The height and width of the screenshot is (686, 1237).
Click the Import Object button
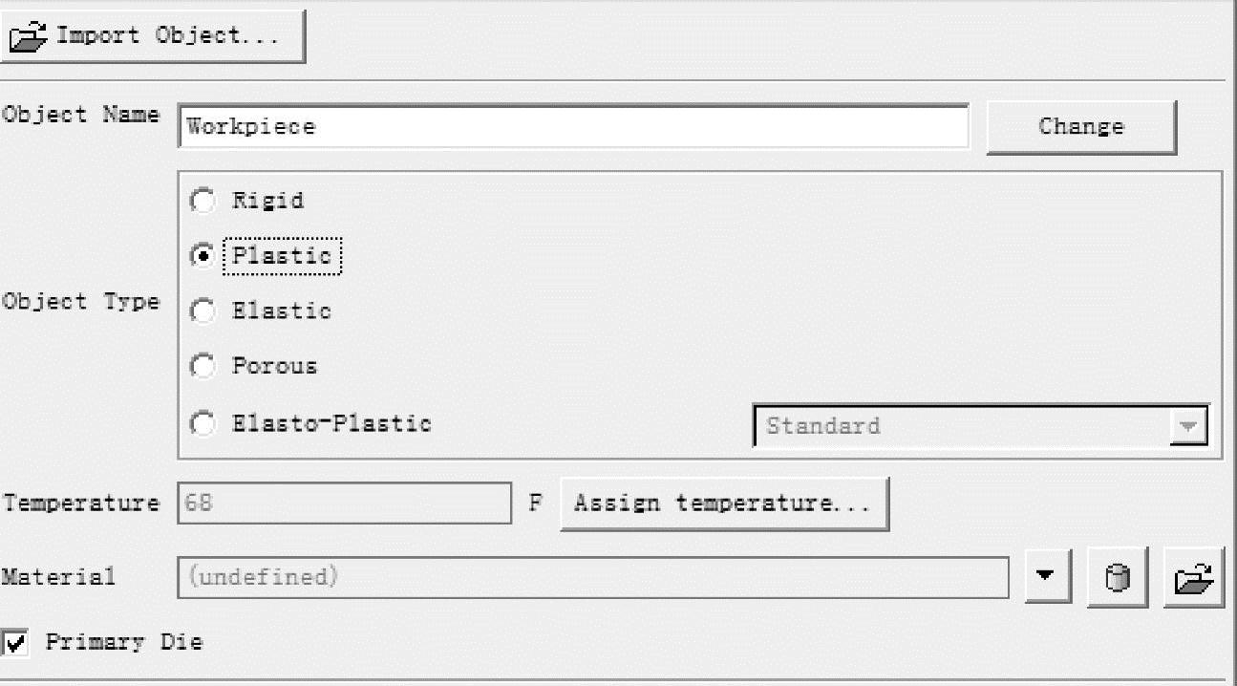pyautogui.click(x=153, y=36)
